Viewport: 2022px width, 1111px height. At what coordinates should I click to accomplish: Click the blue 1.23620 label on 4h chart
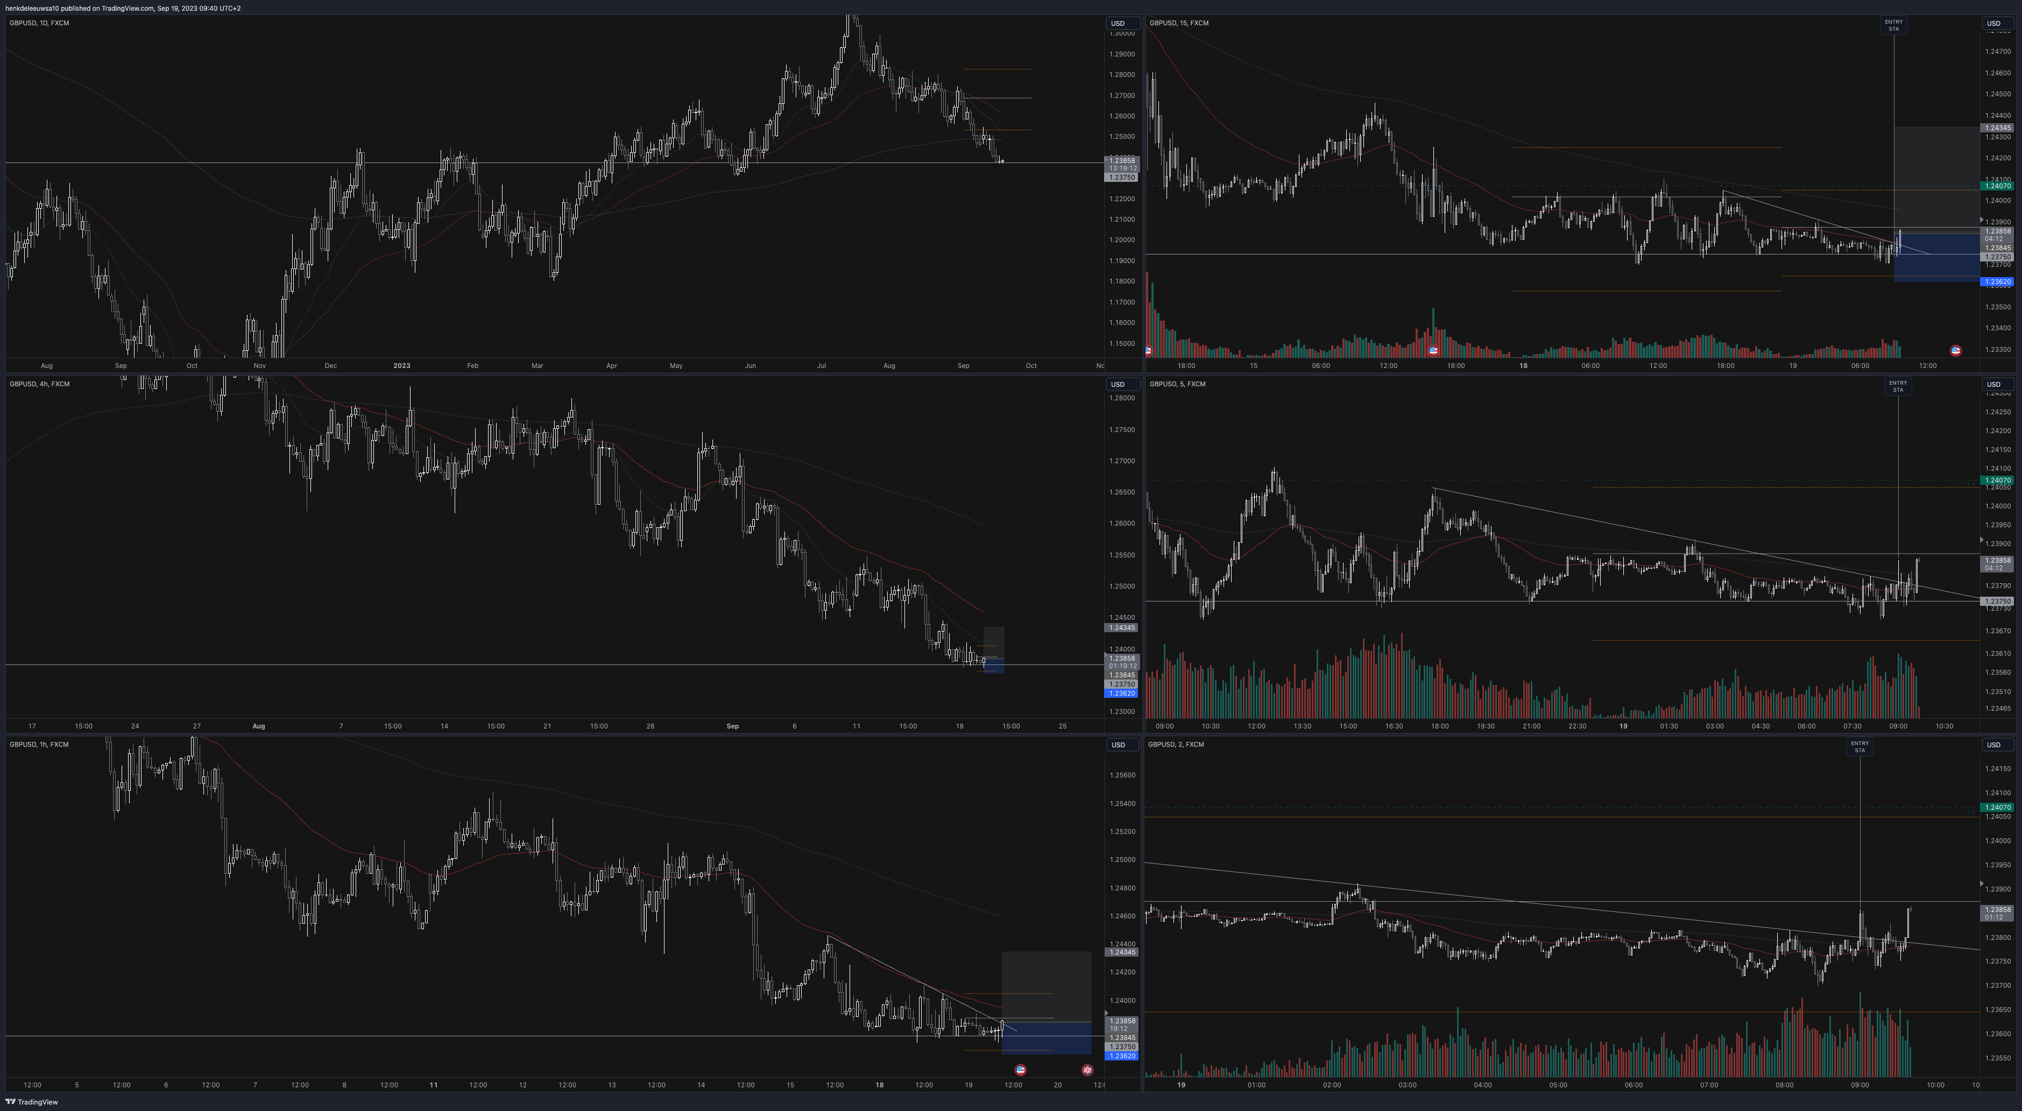coord(1121,694)
